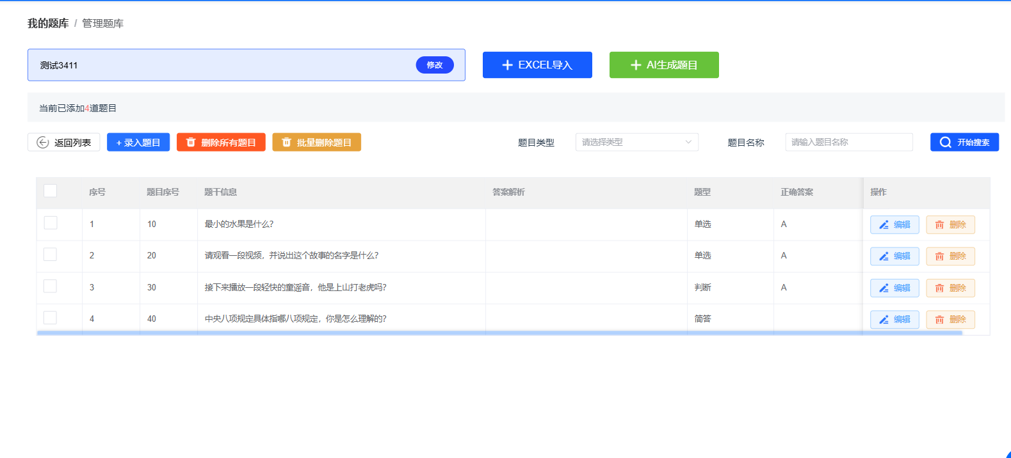Click 编辑 text for question 序号 1
1011x458 pixels.
click(902, 225)
